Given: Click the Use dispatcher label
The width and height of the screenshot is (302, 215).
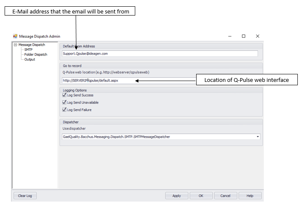Looking at the screenshot, I should pyautogui.click(x=74, y=128).
